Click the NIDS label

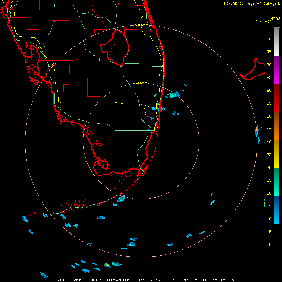click(x=275, y=18)
